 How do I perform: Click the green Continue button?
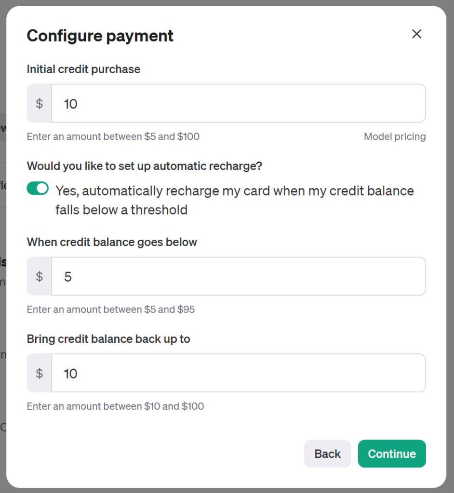coord(391,454)
